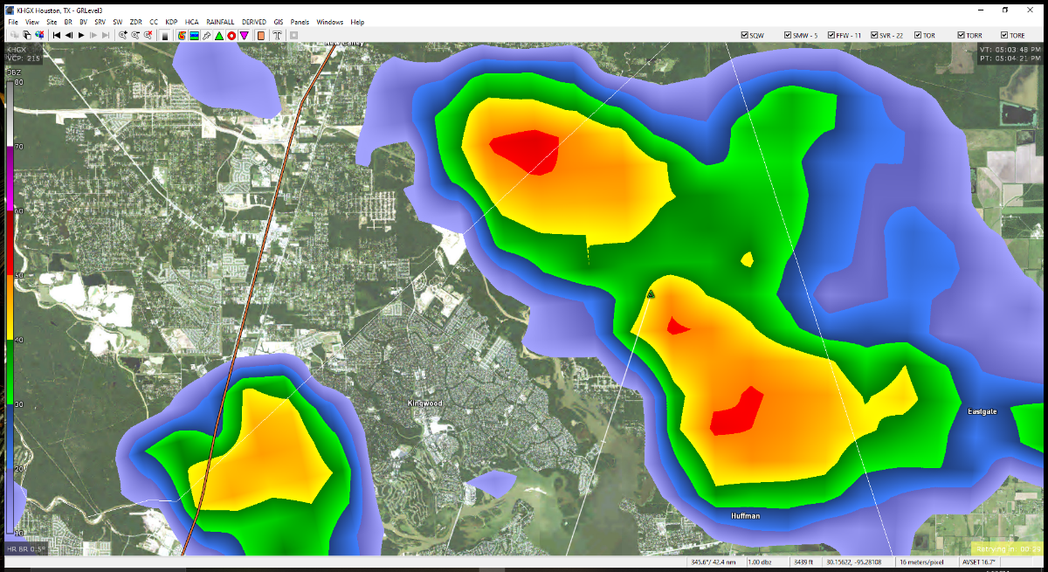
Task: Toggle the red hurricane-swirl toolbar icon
Action: click(182, 35)
